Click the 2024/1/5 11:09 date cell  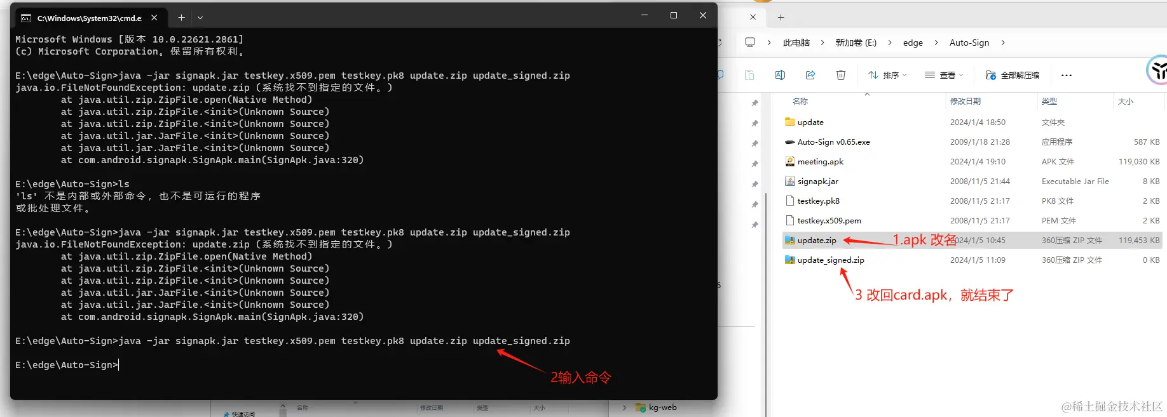click(978, 260)
